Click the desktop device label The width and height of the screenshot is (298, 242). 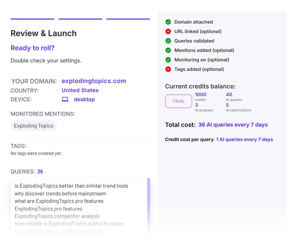tap(84, 99)
